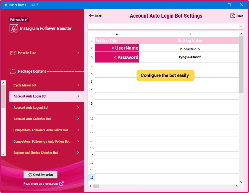Select Competitors' Followers Auto Follow Bot
This screenshot has width=249, height=193.
[46, 130]
